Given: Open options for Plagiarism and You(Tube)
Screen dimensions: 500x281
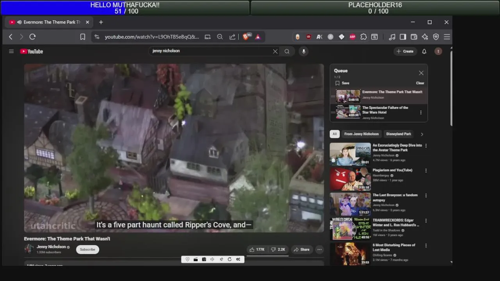Looking at the screenshot, I should (426, 171).
